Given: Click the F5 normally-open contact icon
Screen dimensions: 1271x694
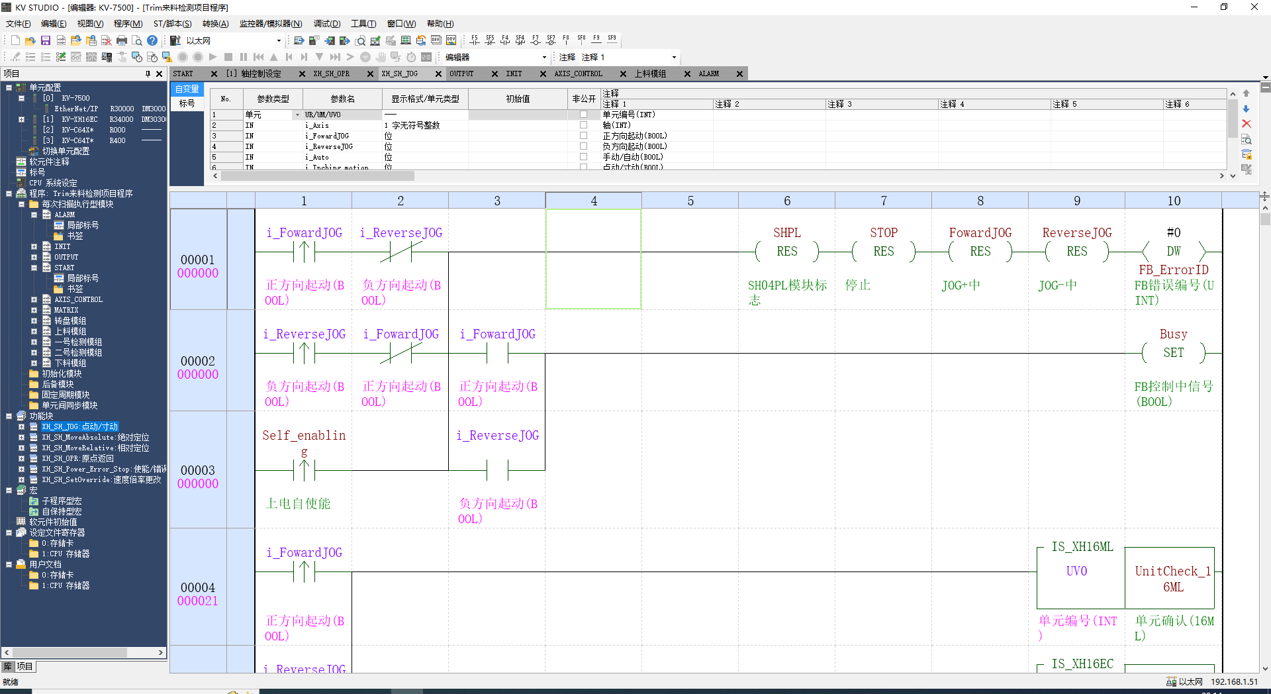Looking at the screenshot, I should point(475,40).
